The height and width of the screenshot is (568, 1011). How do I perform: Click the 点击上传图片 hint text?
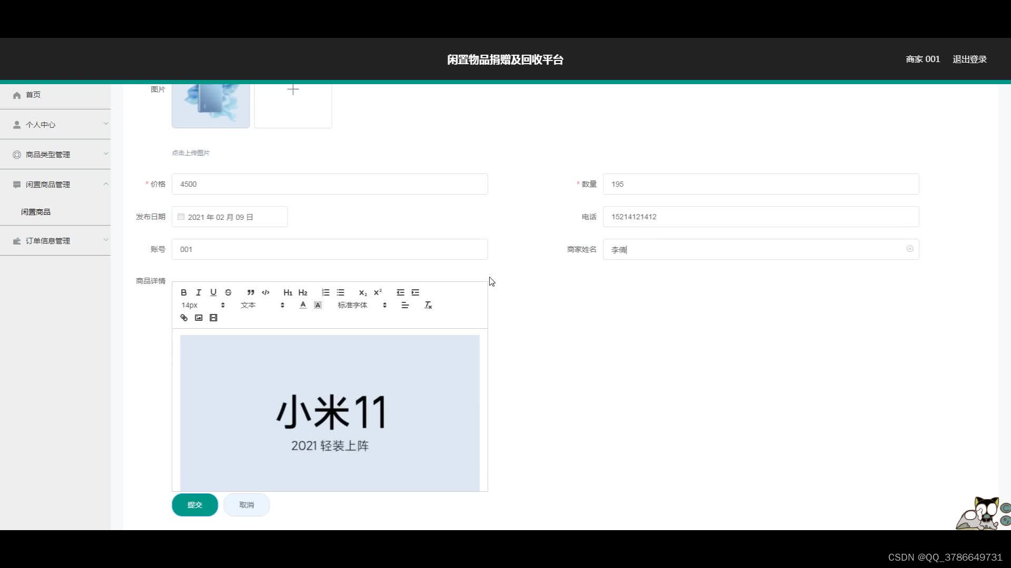coord(191,153)
